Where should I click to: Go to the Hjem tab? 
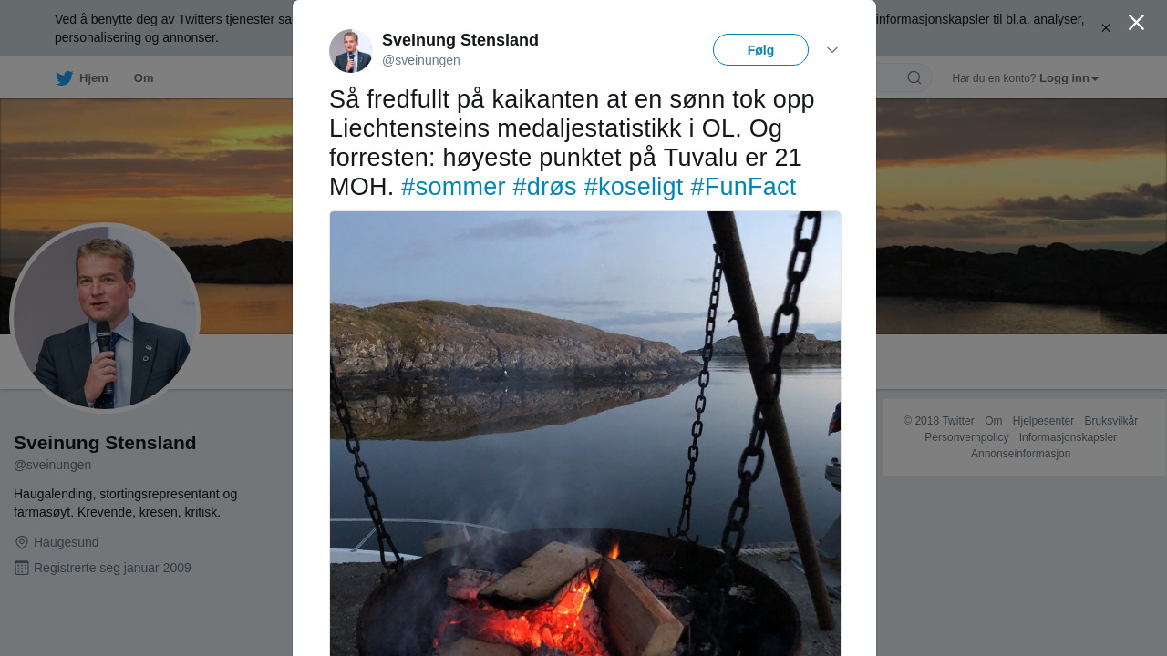coord(82,78)
